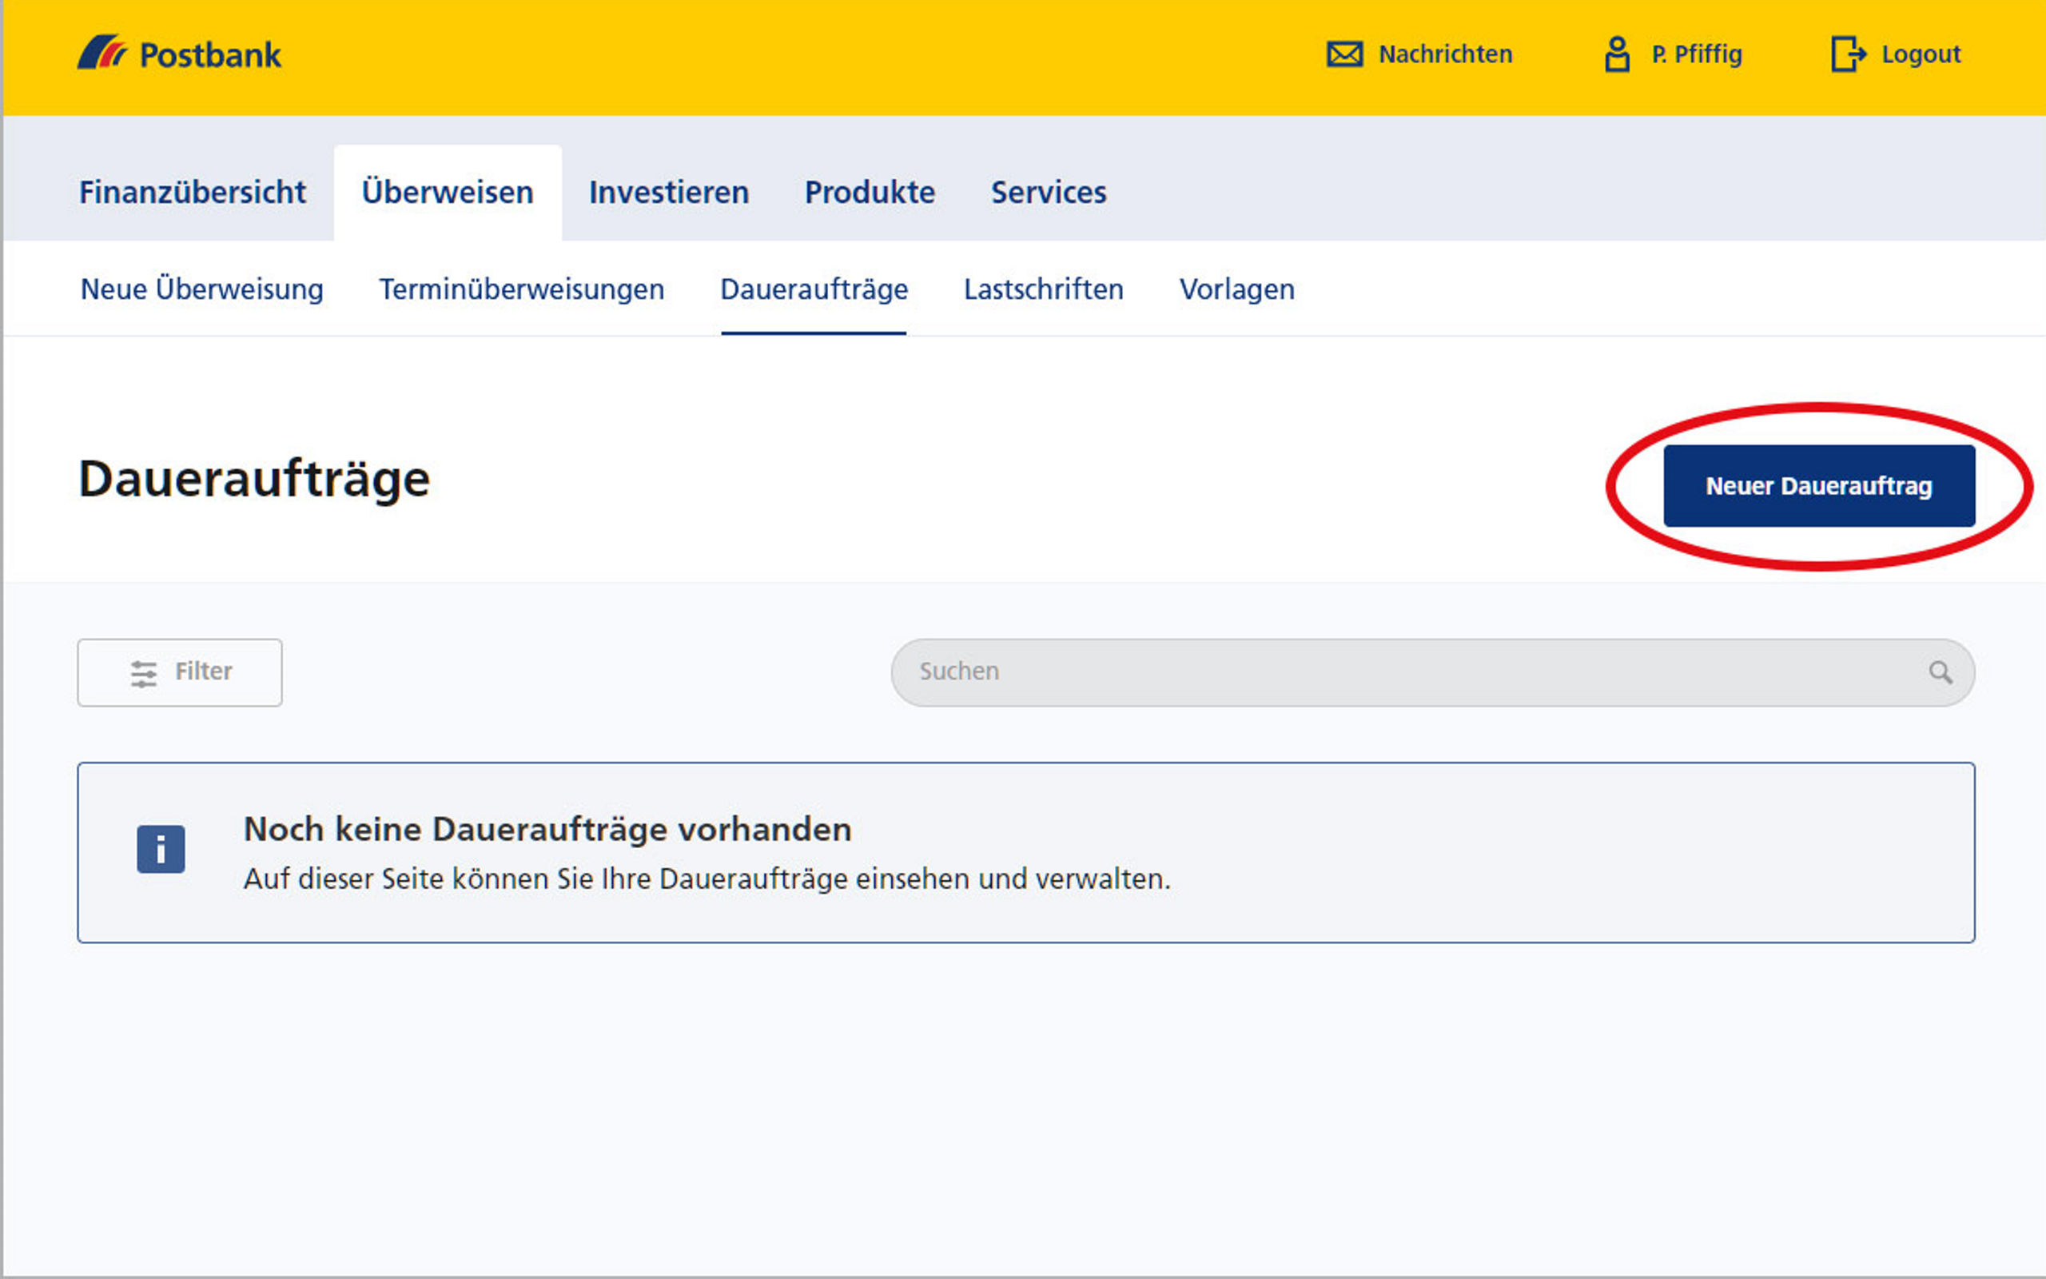
Task: Select the Vorlagen tab
Action: point(1236,289)
